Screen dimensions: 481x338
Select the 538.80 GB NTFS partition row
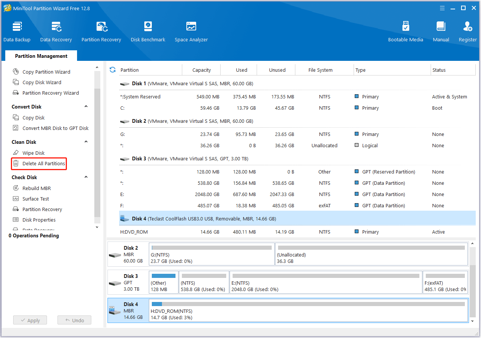(297, 183)
